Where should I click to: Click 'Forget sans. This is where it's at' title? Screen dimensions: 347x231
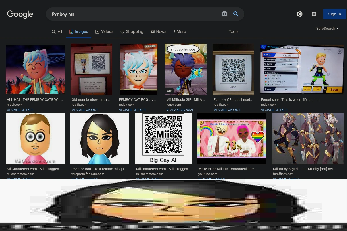tap(290, 100)
